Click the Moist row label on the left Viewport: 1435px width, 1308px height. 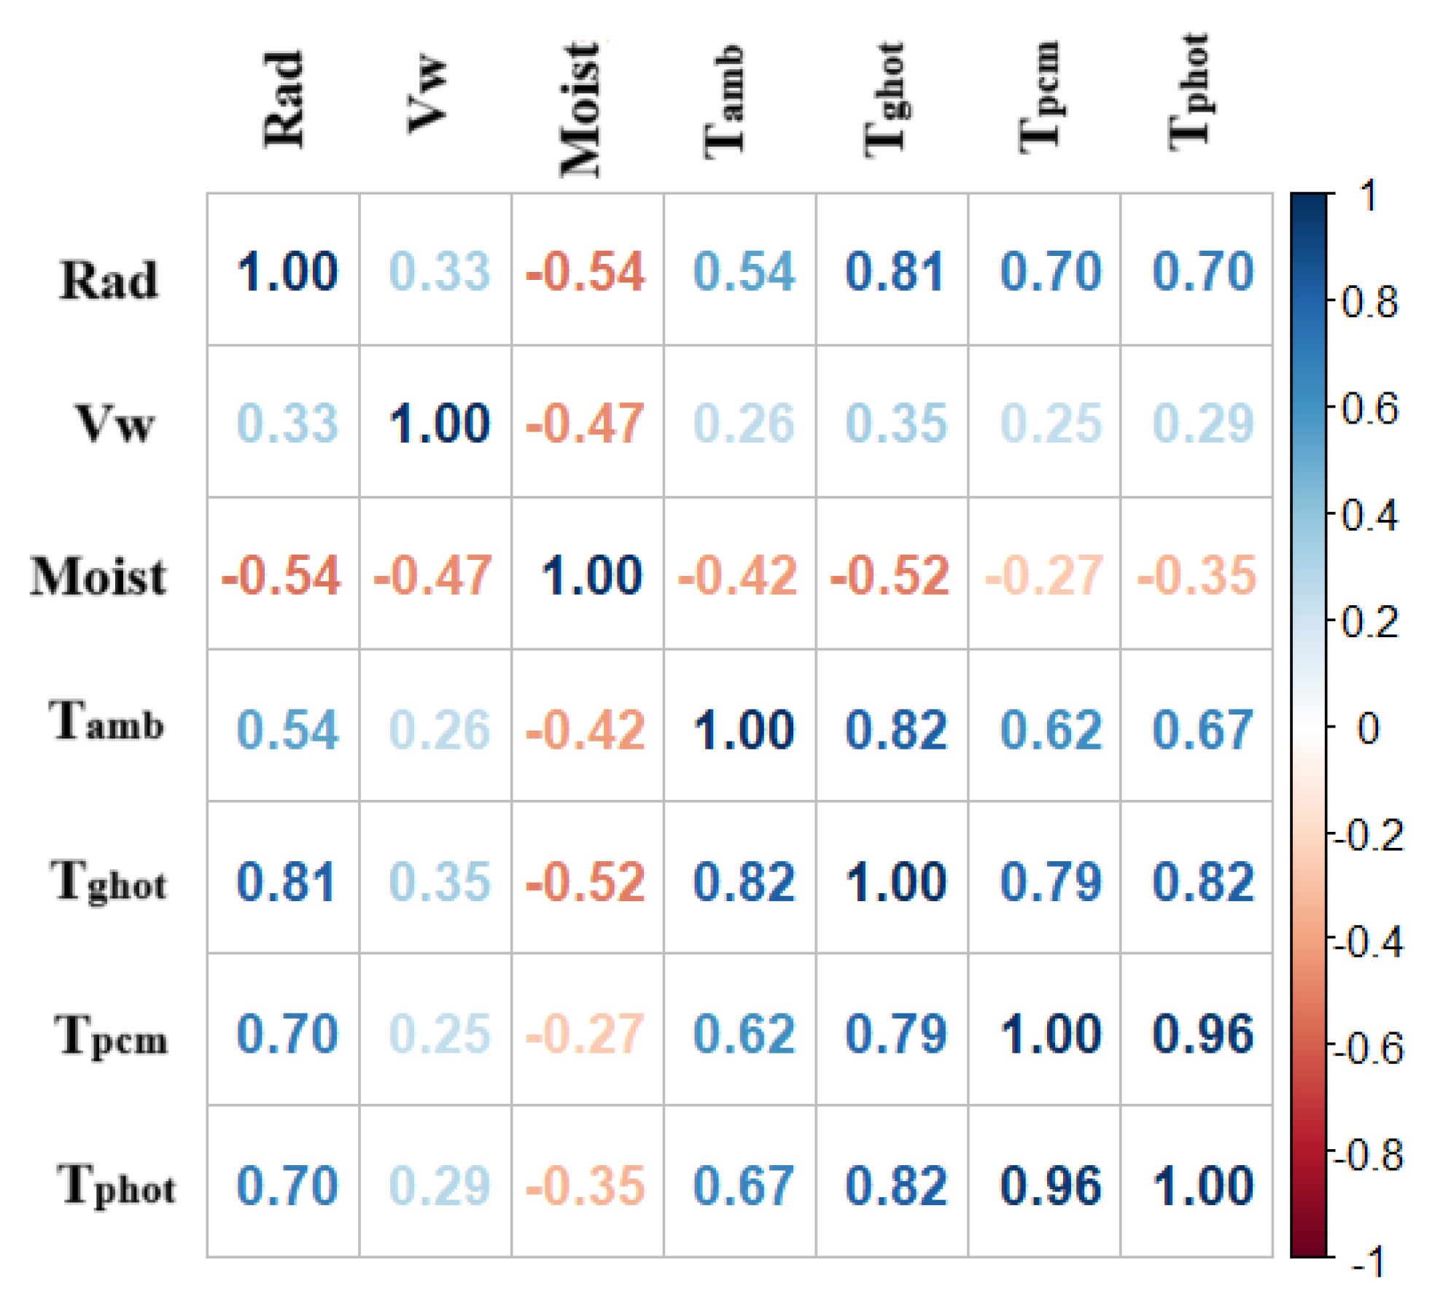pyautogui.click(x=98, y=576)
